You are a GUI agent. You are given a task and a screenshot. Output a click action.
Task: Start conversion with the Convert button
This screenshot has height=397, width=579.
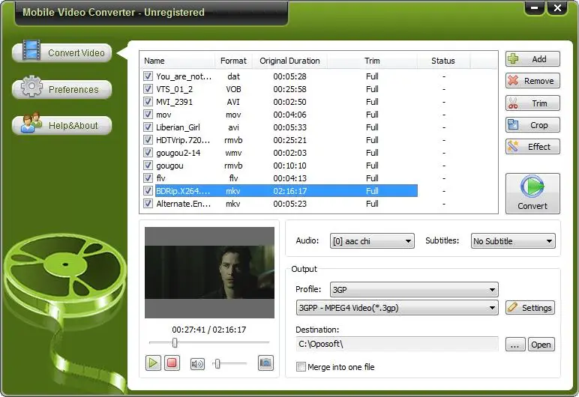[532, 193]
